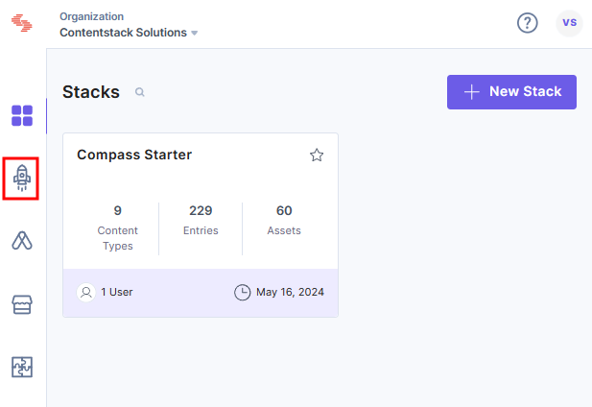This screenshot has width=592, height=407.
Task: Open the puzzle piece extensions icon
Action: point(22,367)
